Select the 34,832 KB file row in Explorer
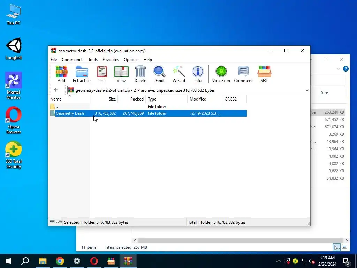The image size is (357, 268). [x=329, y=178]
